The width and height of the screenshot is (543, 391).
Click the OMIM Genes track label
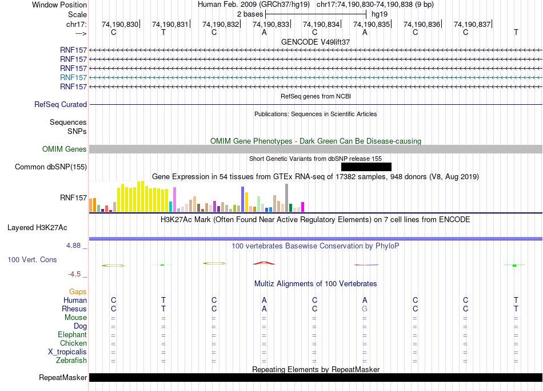coord(65,149)
